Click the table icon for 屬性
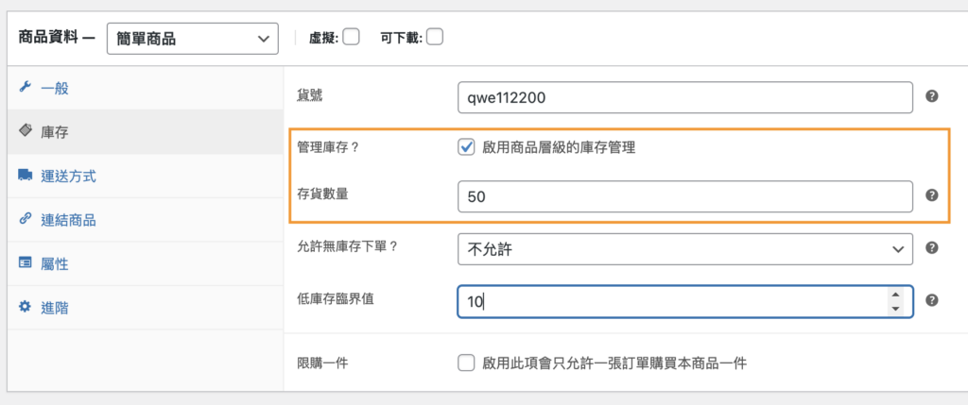 (25, 262)
